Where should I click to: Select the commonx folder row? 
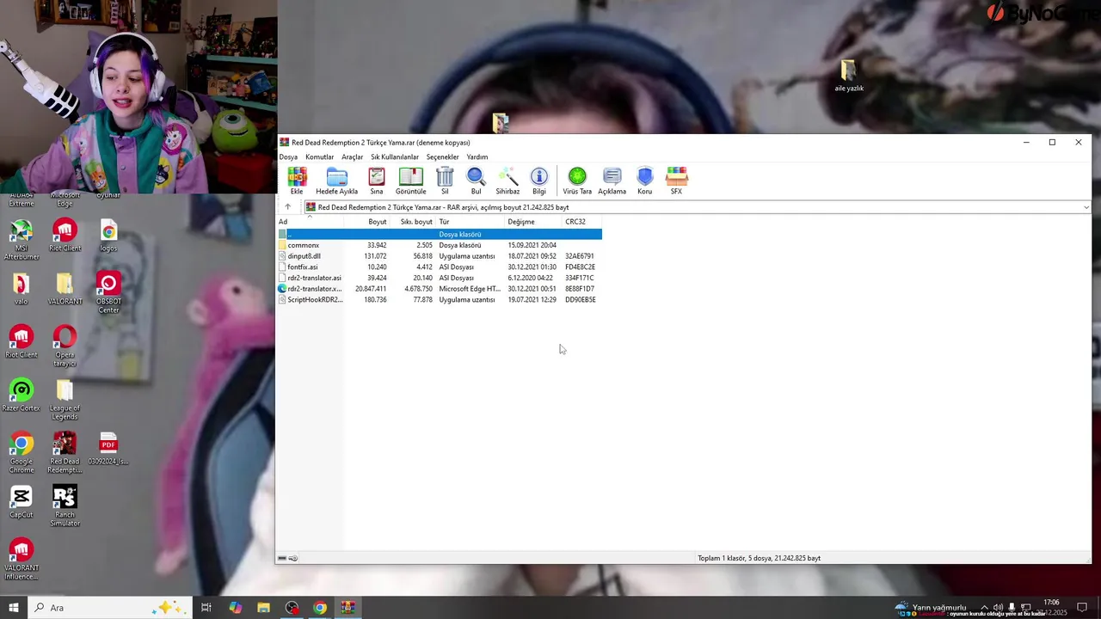point(440,245)
